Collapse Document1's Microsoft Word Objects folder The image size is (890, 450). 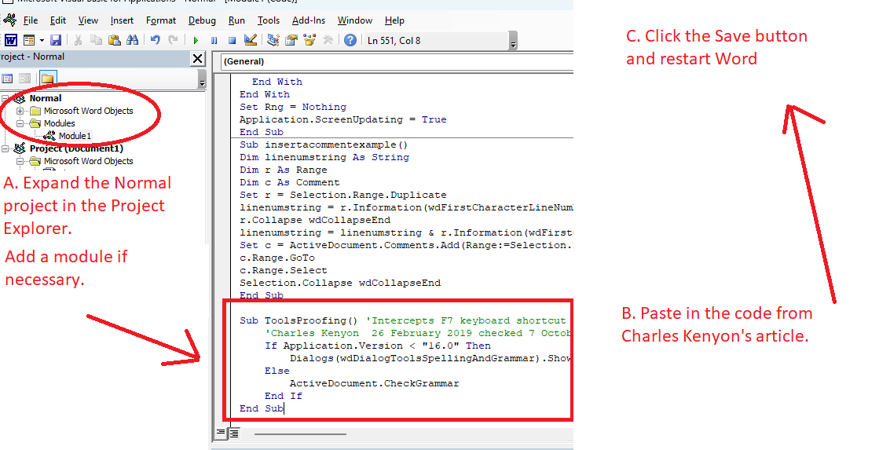[20, 161]
